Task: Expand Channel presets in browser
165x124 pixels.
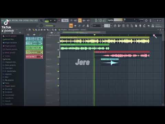Action: coord(10,49)
